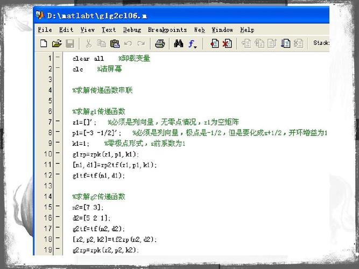Viewport: 359px width, 269px height.
Task: Paste from clipboard with the paste icon
Action: click(x=115, y=43)
